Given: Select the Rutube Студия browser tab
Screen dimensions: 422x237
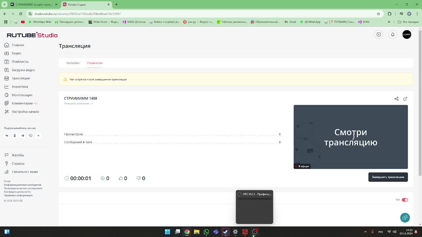Looking at the screenshot, I should coord(87,5).
